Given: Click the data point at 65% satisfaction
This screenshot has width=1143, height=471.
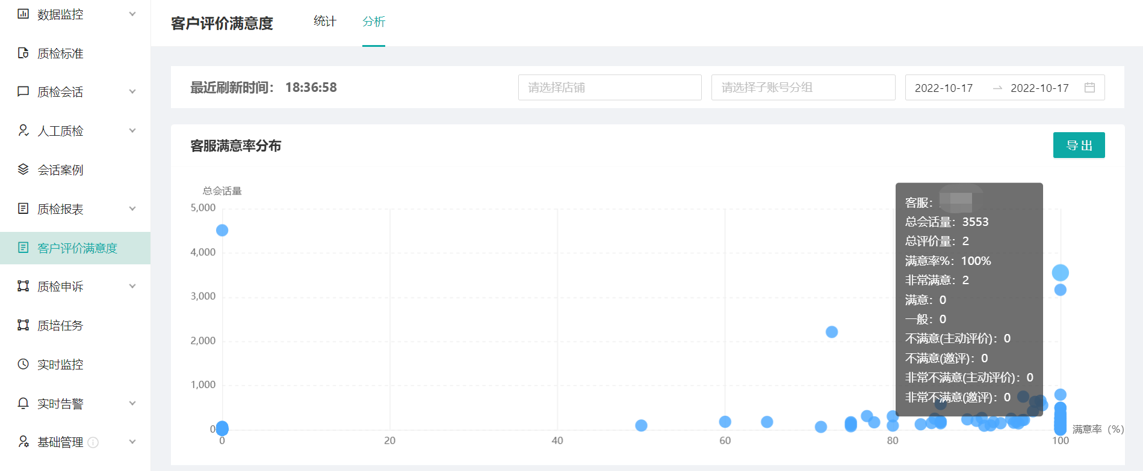Looking at the screenshot, I should (767, 422).
